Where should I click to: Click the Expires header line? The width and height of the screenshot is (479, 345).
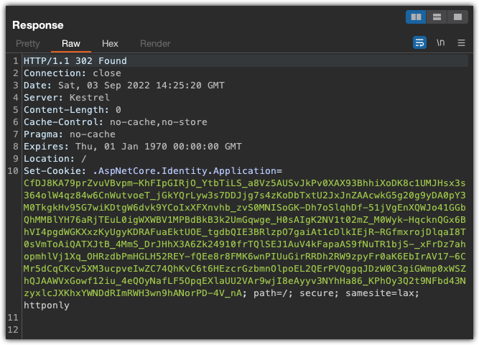point(133,147)
